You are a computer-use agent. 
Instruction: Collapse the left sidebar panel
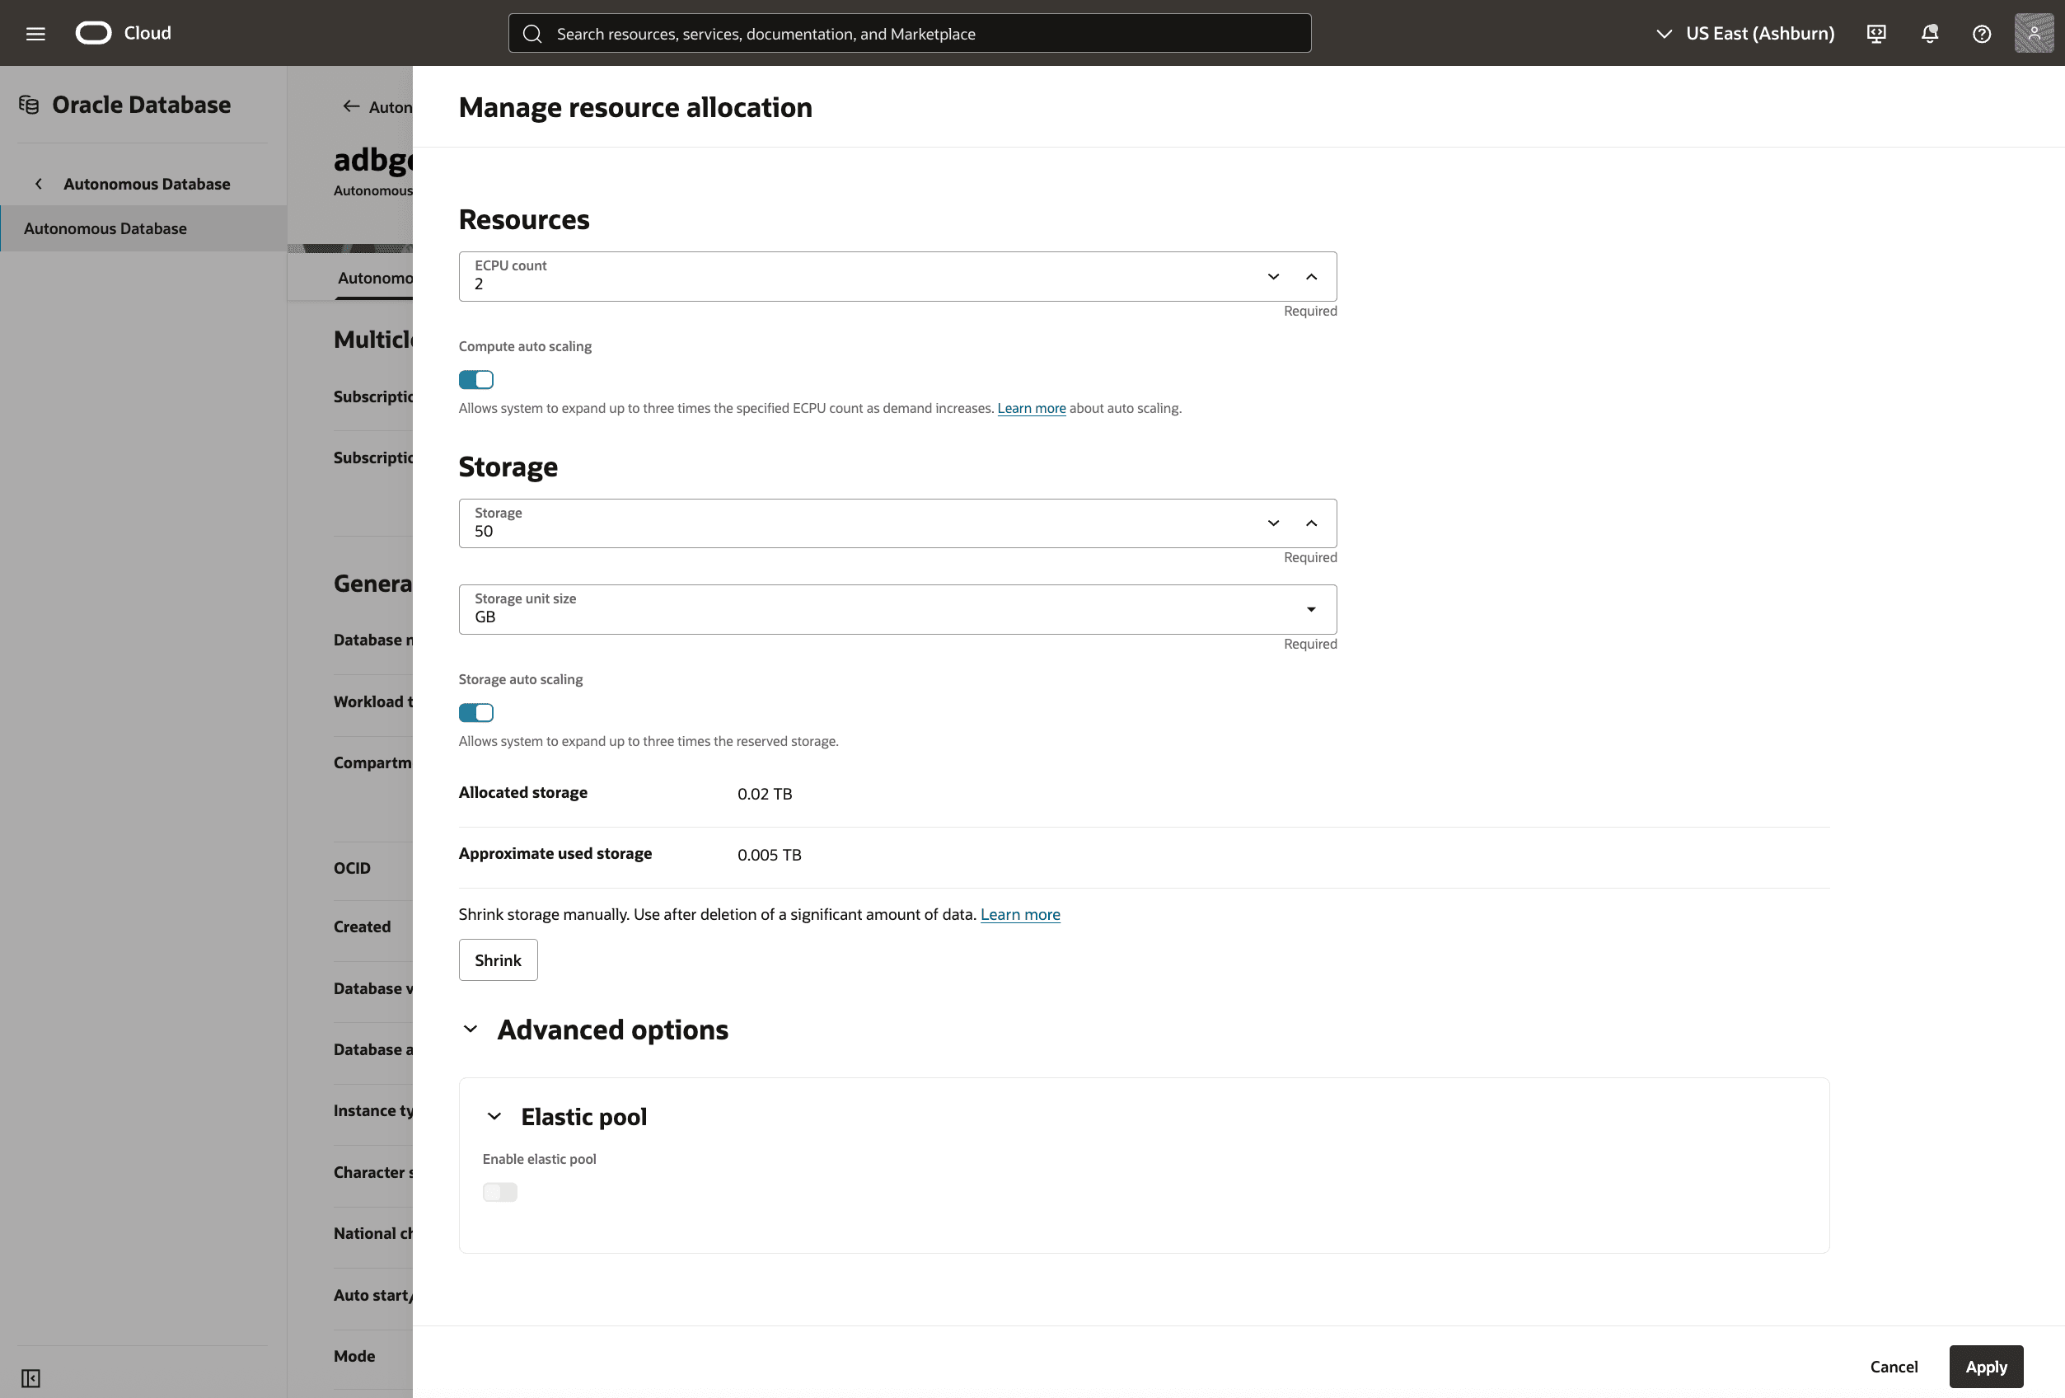pos(31,1377)
